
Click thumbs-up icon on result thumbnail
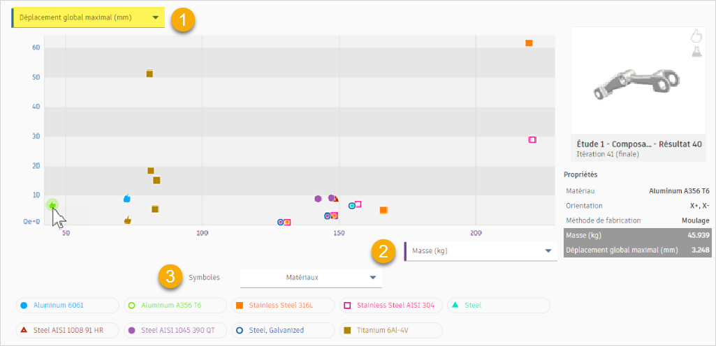tap(695, 36)
